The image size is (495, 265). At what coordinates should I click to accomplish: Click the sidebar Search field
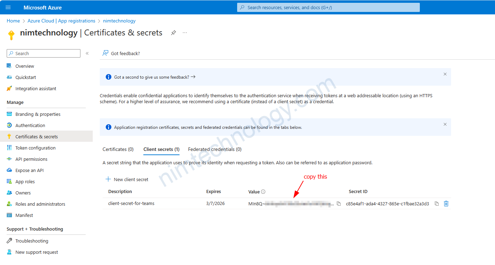[x=44, y=53]
